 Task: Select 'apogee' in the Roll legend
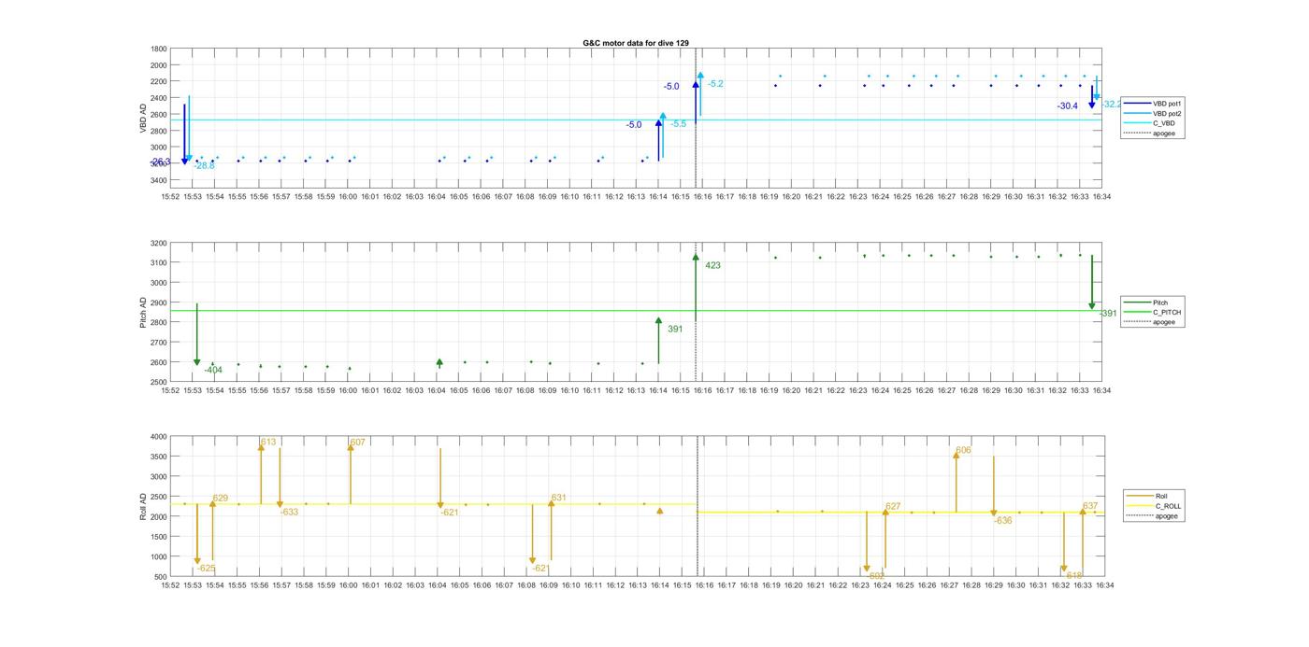click(1153, 515)
